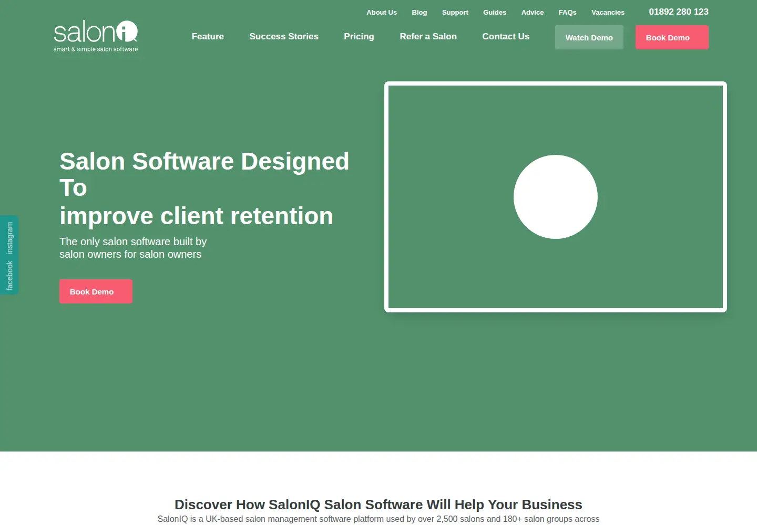The width and height of the screenshot is (757, 525).
Task: Open the Advice link
Action: point(533,12)
